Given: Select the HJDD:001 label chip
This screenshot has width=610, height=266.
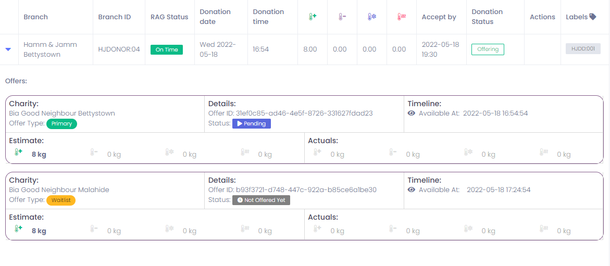Looking at the screenshot, I should (x=583, y=49).
